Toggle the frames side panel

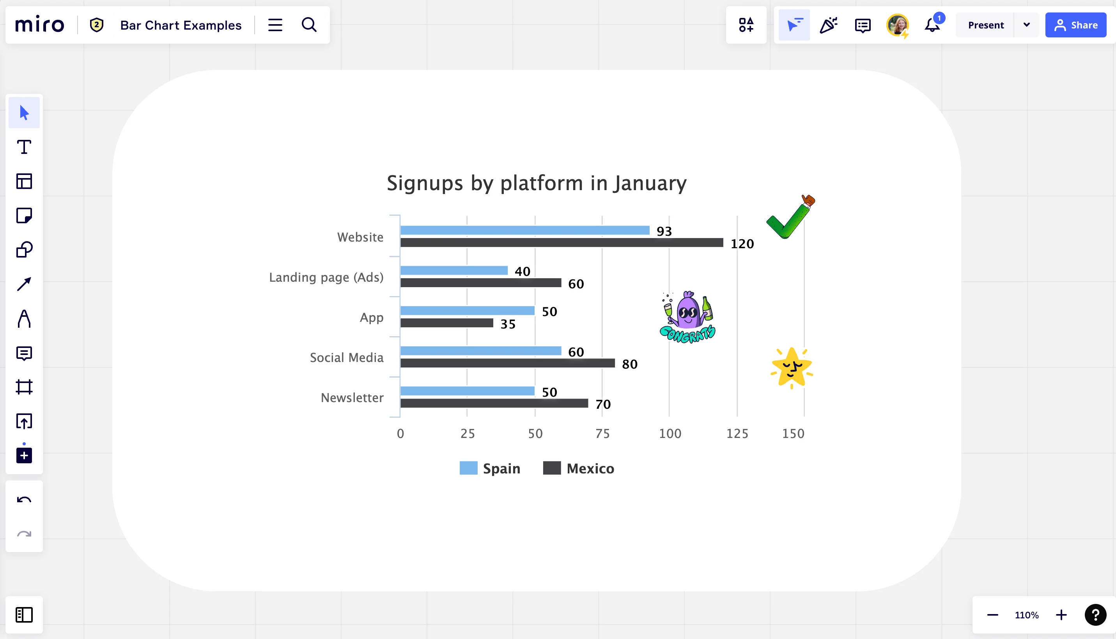(24, 614)
